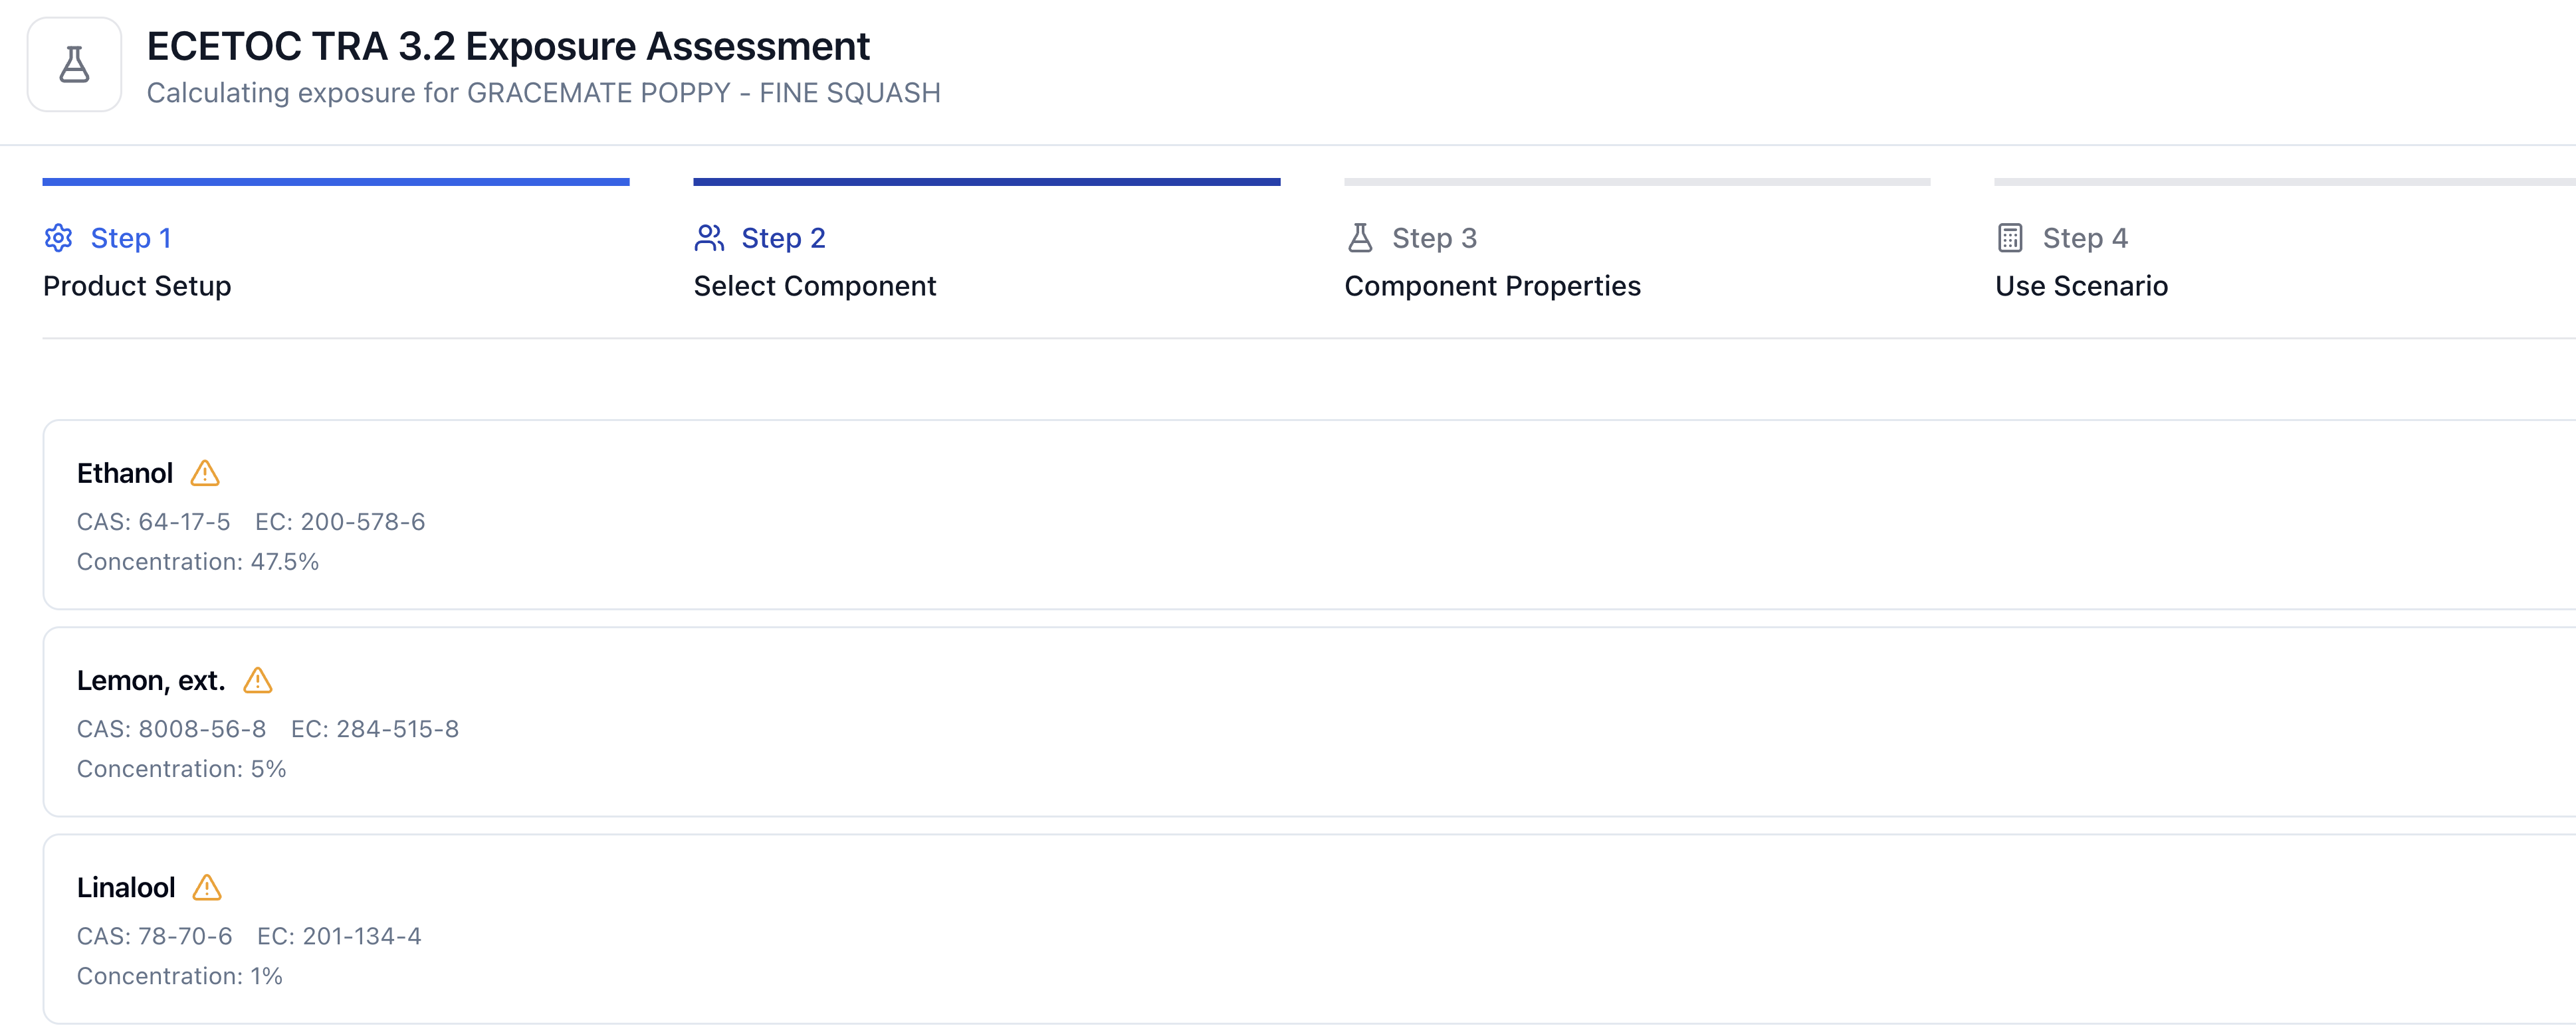This screenshot has width=2576, height=1036.
Task: Click the Ethanol CAS 64-17-5 text
Action: (154, 521)
